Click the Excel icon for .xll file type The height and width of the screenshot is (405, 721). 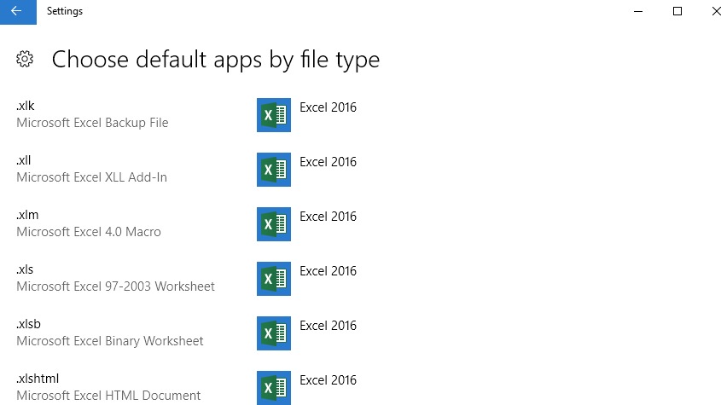pos(273,170)
